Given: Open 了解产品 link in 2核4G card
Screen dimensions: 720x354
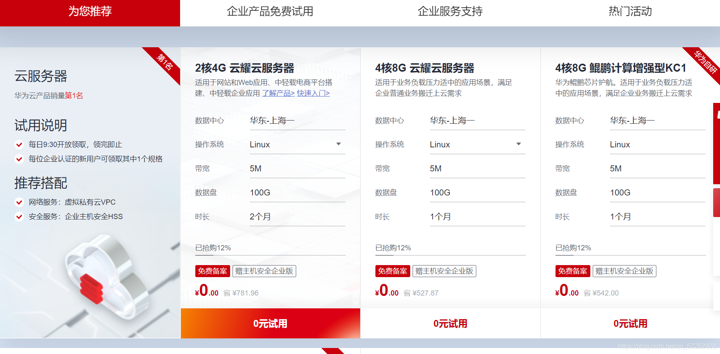Looking at the screenshot, I should tap(279, 93).
